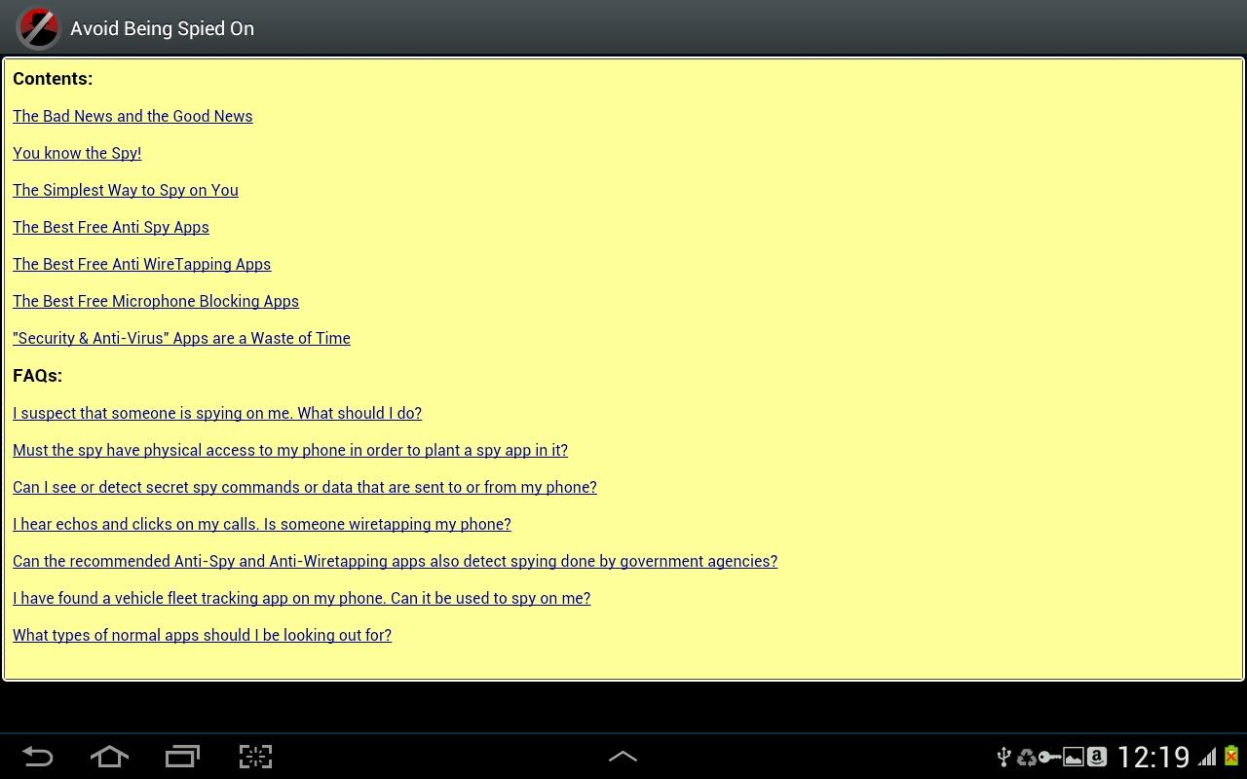Tap the screenshot capture icon
This screenshot has width=1247, height=779.
pos(255,757)
